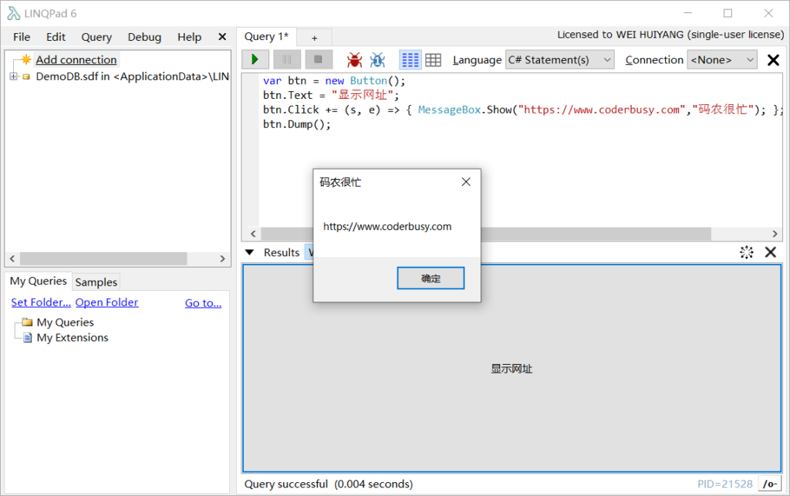Open the Help menu
Screen dimensions: 790x496
point(190,37)
